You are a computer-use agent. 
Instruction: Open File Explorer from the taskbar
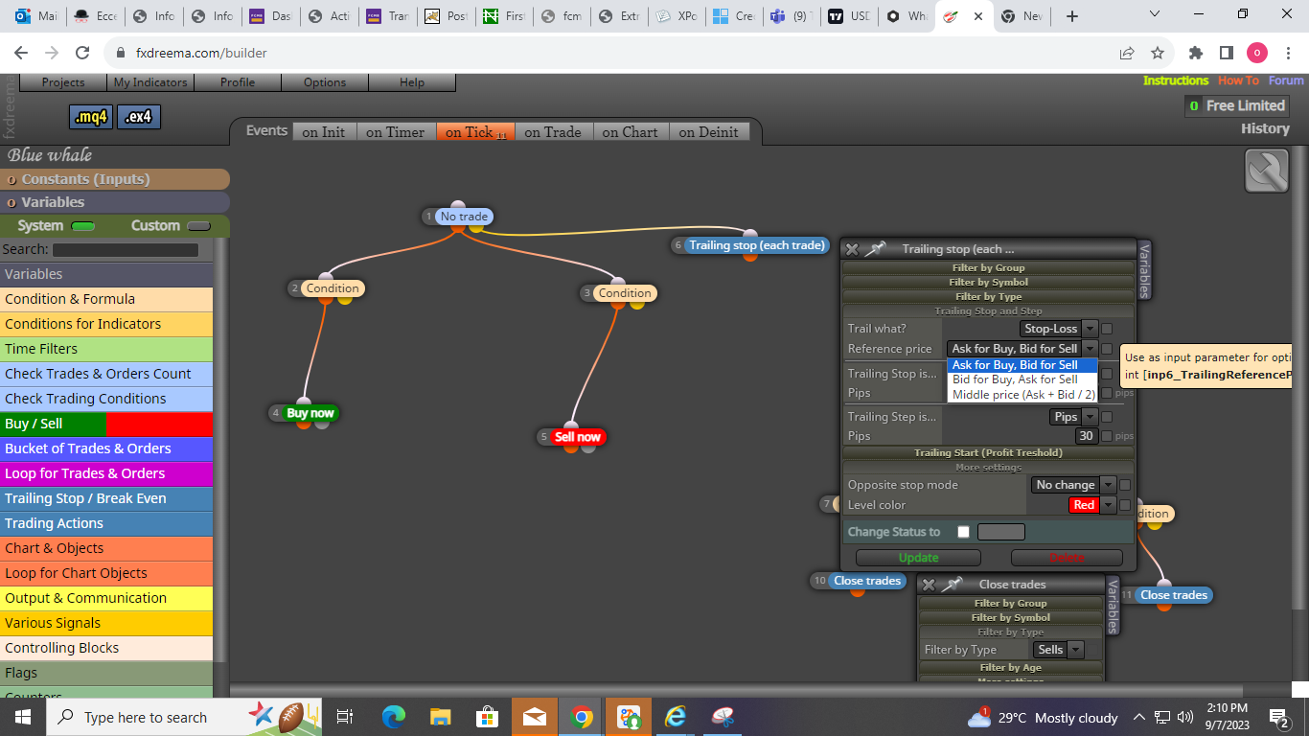point(441,717)
